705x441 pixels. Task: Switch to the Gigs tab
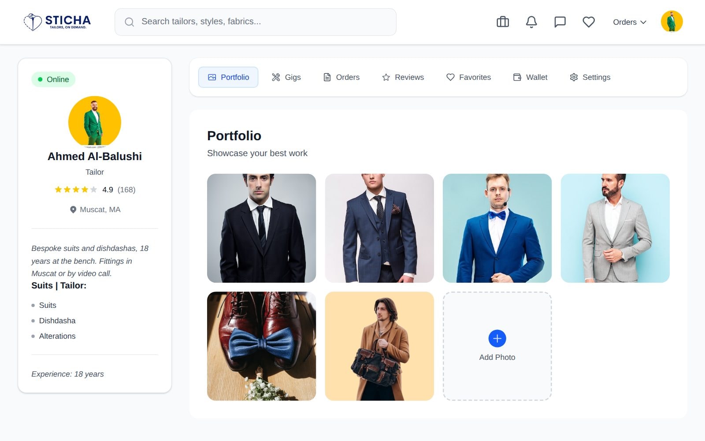tap(286, 77)
